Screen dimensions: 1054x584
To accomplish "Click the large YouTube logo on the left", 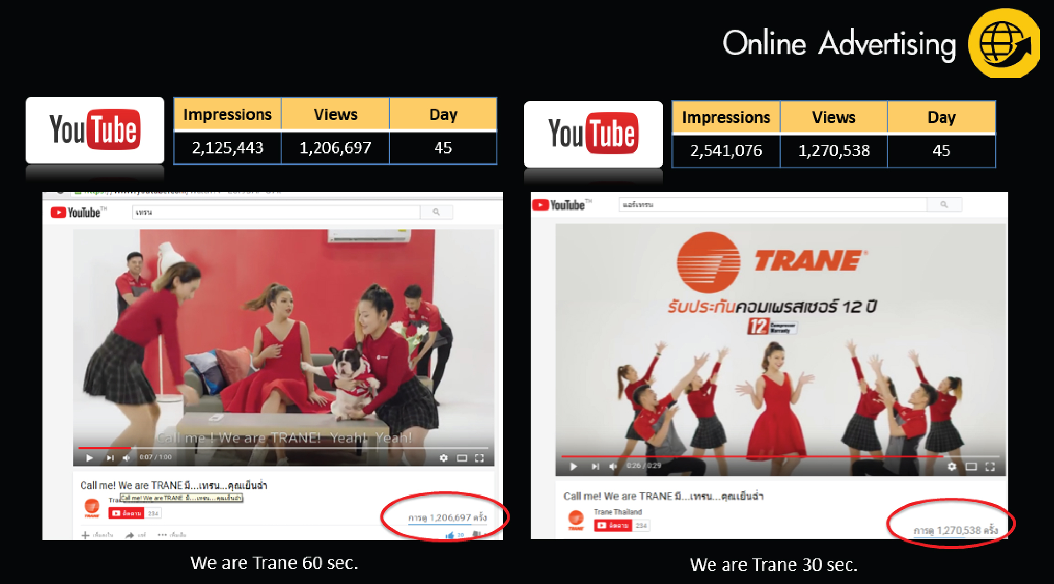I will pyautogui.click(x=95, y=130).
